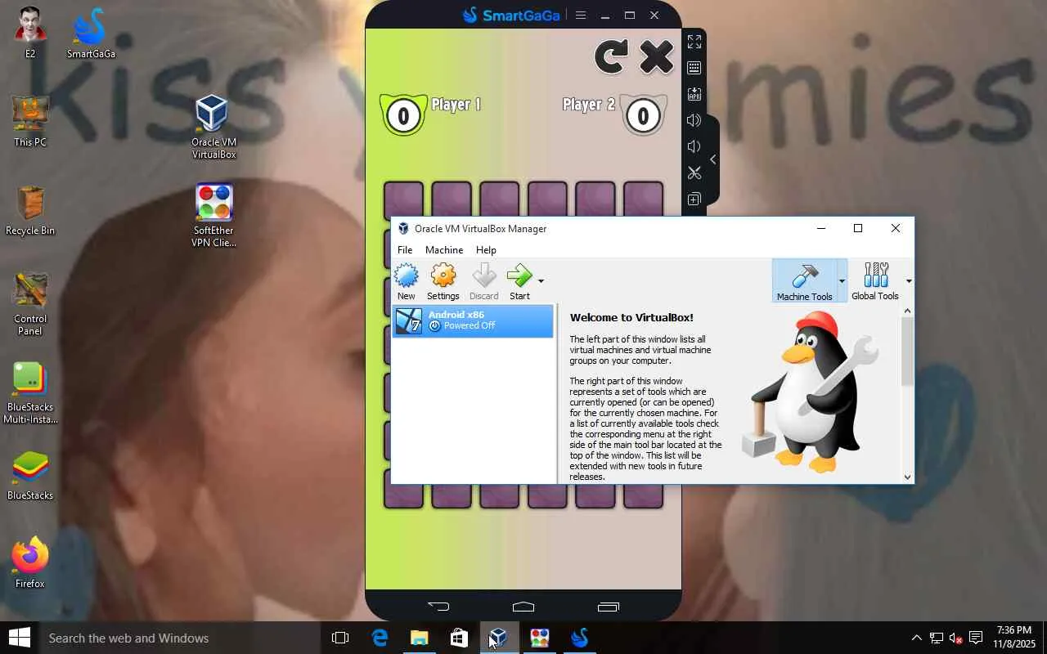Screen dimensions: 1047x654
Task: Restart the game with circular arrow
Action: click(610, 57)
